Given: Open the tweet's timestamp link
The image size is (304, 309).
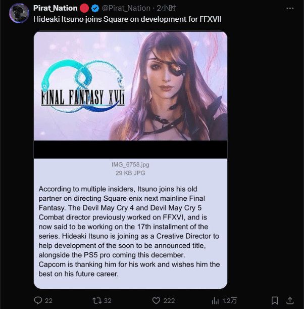Looking at the screenshot, I should coord(166,8).
